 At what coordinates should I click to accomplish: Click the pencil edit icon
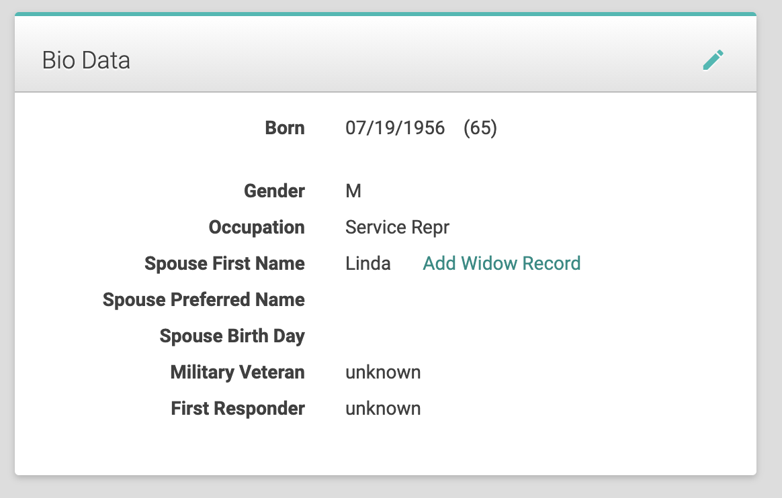click(x=713, y=60)
